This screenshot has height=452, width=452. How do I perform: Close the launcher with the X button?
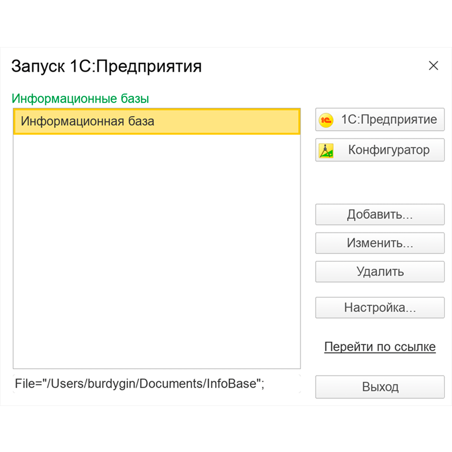pyautogui.click(x=434, y=65)
